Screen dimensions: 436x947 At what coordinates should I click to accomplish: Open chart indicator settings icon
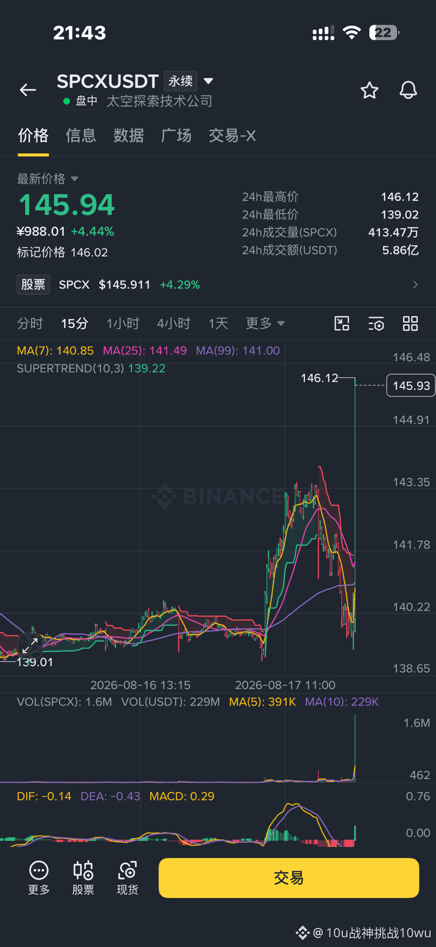point(376,323)
